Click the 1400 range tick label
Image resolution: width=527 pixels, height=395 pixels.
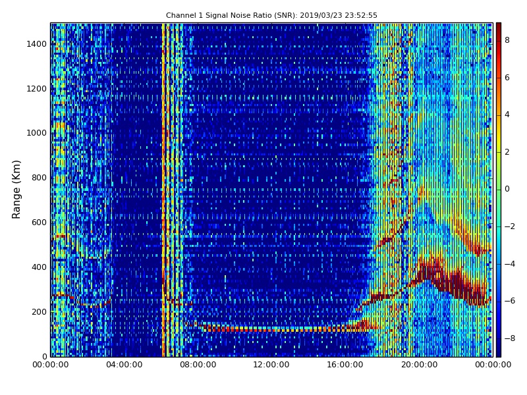[37, 44]
